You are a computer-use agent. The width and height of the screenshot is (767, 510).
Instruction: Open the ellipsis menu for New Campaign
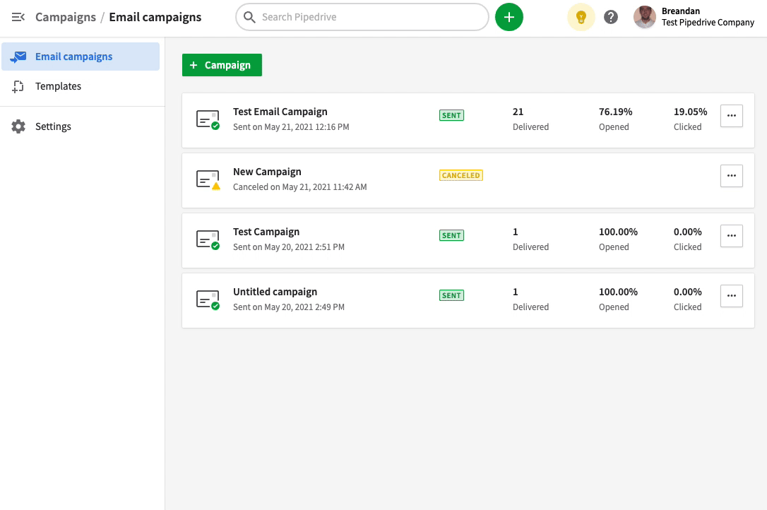coord(731,175)
